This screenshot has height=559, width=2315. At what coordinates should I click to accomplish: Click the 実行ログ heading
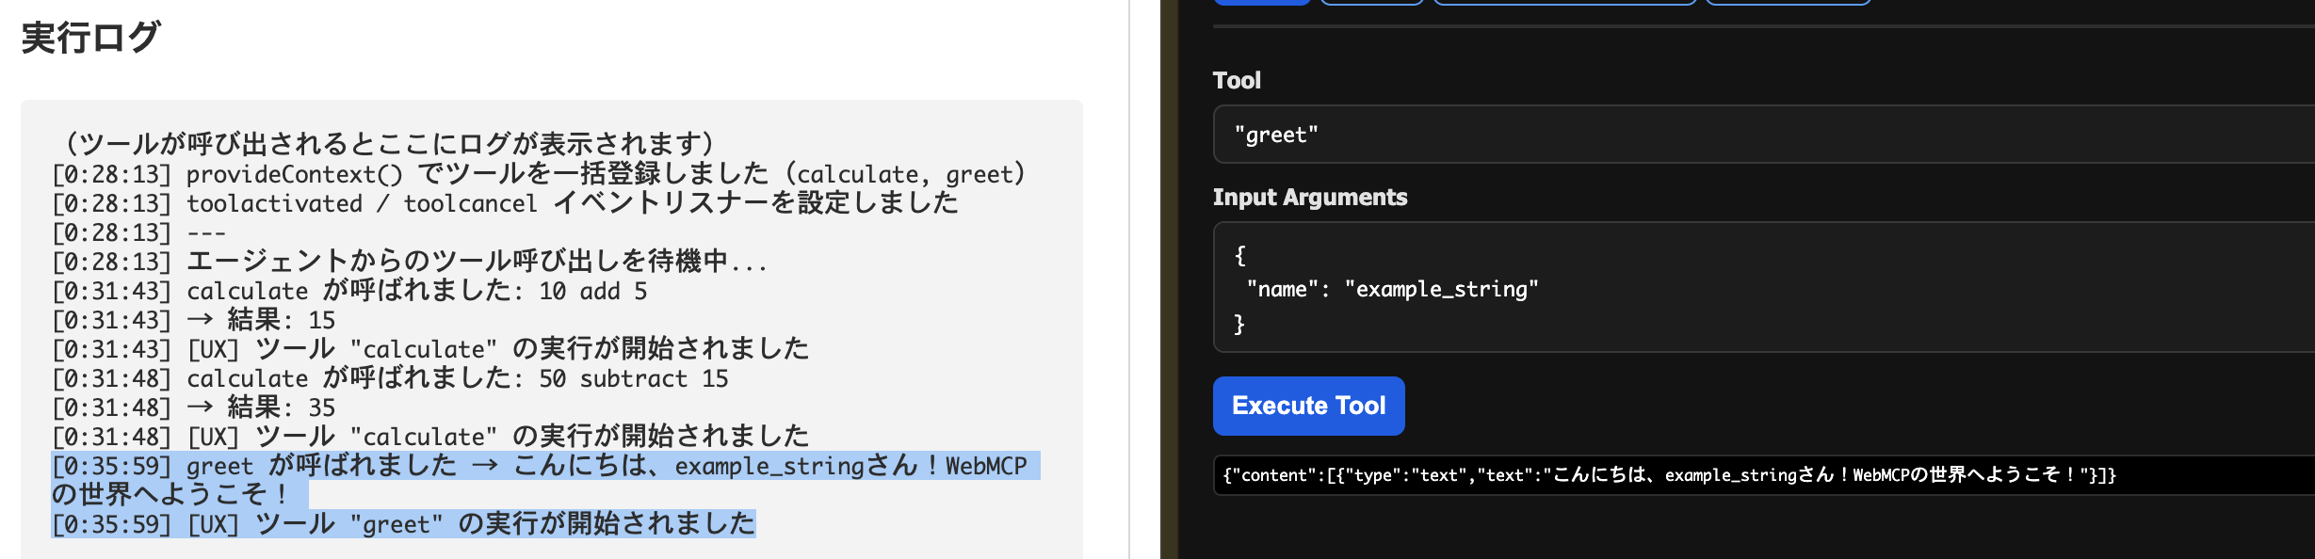(x=90, y=38)
